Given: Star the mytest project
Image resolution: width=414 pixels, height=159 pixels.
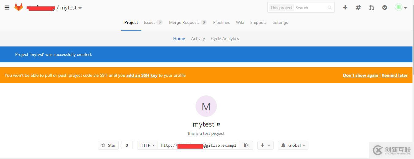Looking at the screenshot, I should [108, 145].
